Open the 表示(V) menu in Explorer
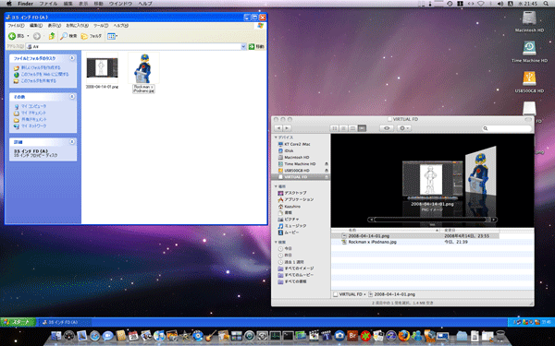555x346 pixels. 55,26
